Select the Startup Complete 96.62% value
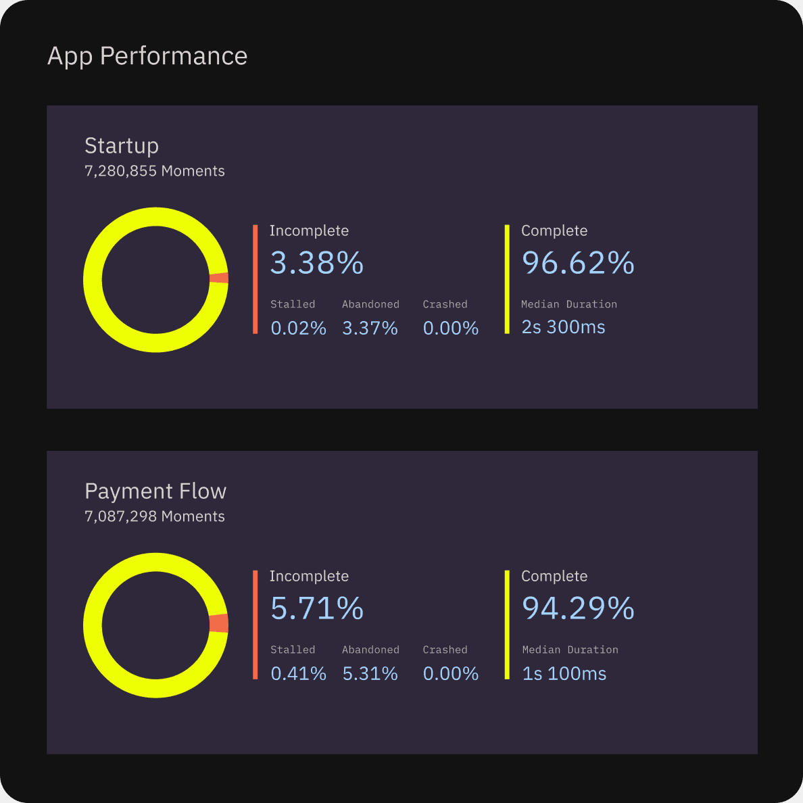Image resolution: width=803 pixels, height=803 pixels. (578, 263)
